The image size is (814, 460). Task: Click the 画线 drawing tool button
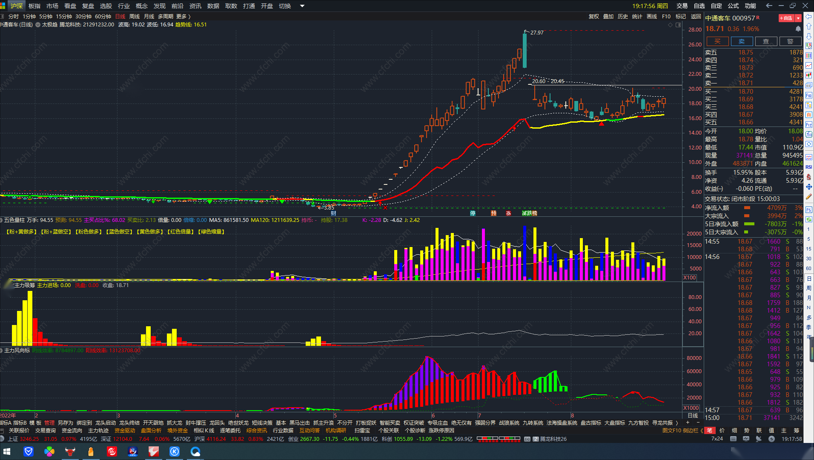coord(652,17)
